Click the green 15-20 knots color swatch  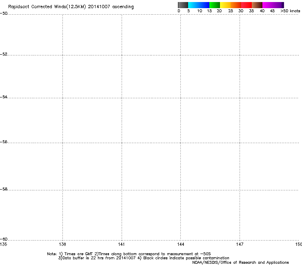[215, 5]
